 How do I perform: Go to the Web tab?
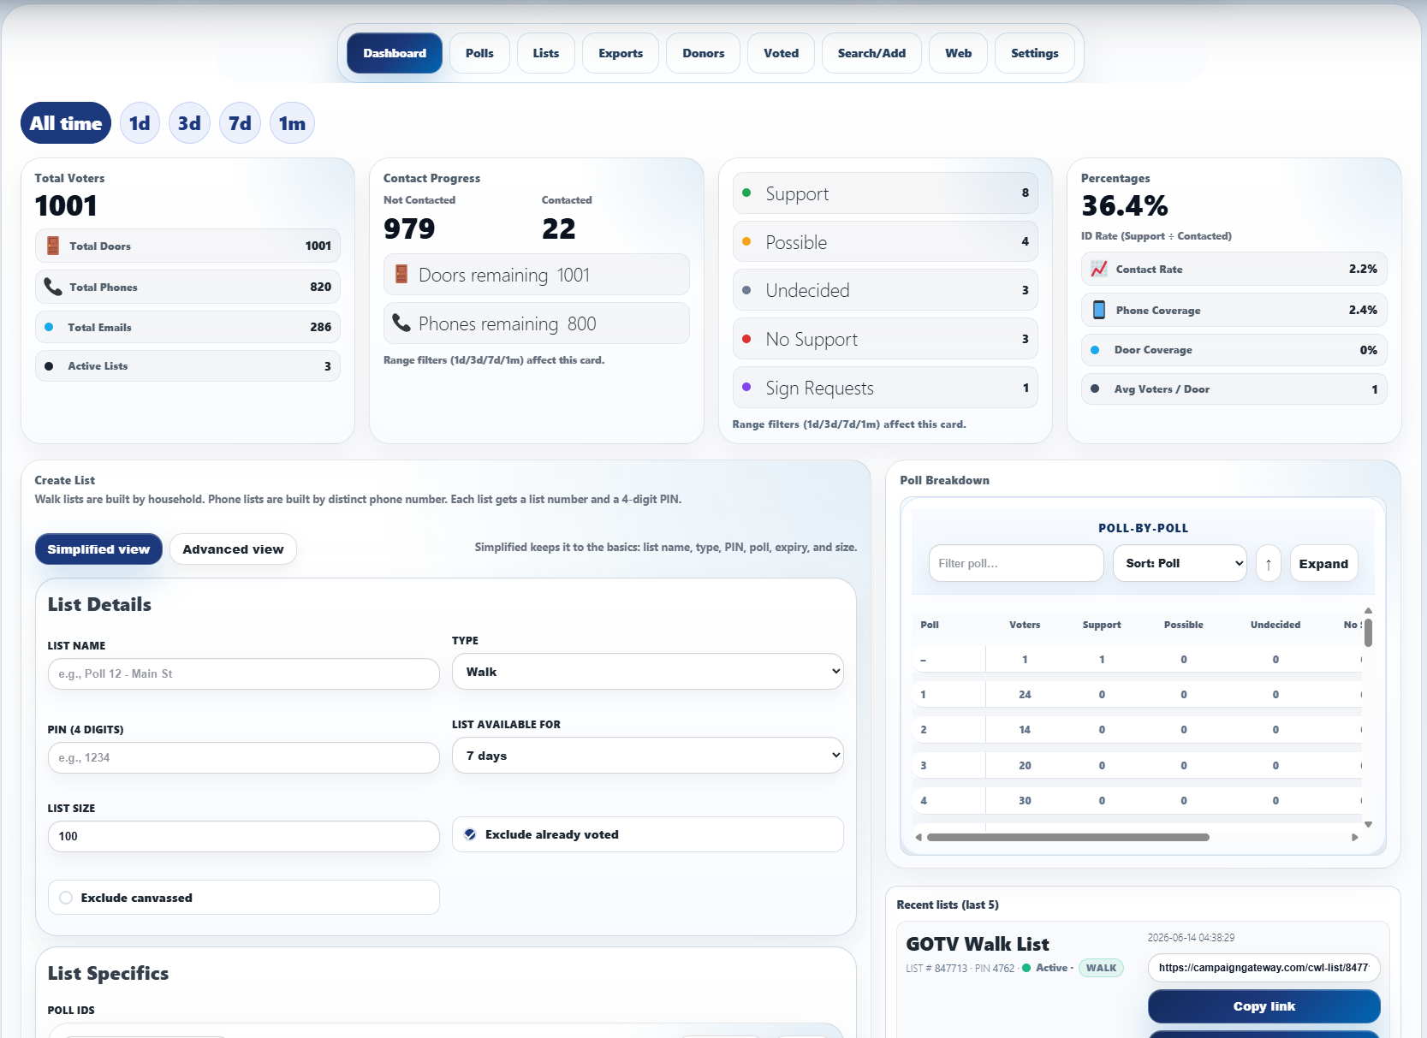click(x=959, y=53)
